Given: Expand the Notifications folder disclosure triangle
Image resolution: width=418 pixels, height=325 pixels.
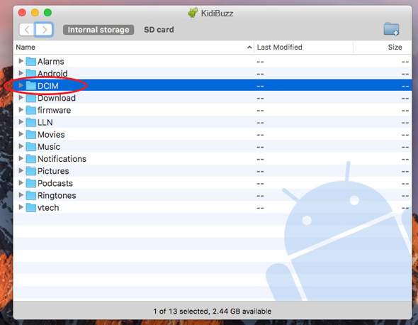Looking at the screenshot, I should click(x=21, y=158).
